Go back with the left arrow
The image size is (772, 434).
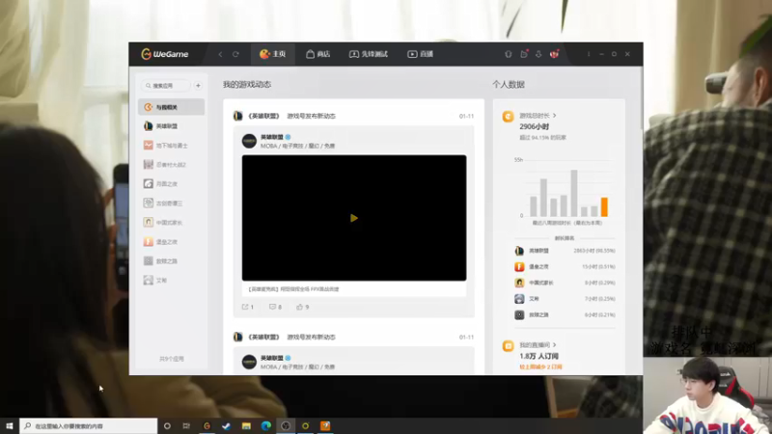point(220,54)
